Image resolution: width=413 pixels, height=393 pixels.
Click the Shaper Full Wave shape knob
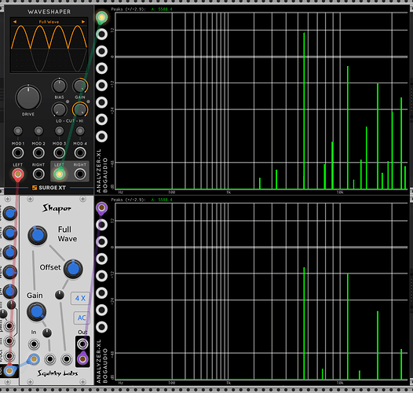tap(38, 235)
